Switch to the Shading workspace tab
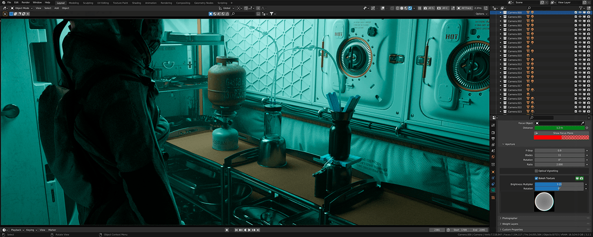Image resolution: width=593 pixels, height=237 pixels. pos(136,3)
